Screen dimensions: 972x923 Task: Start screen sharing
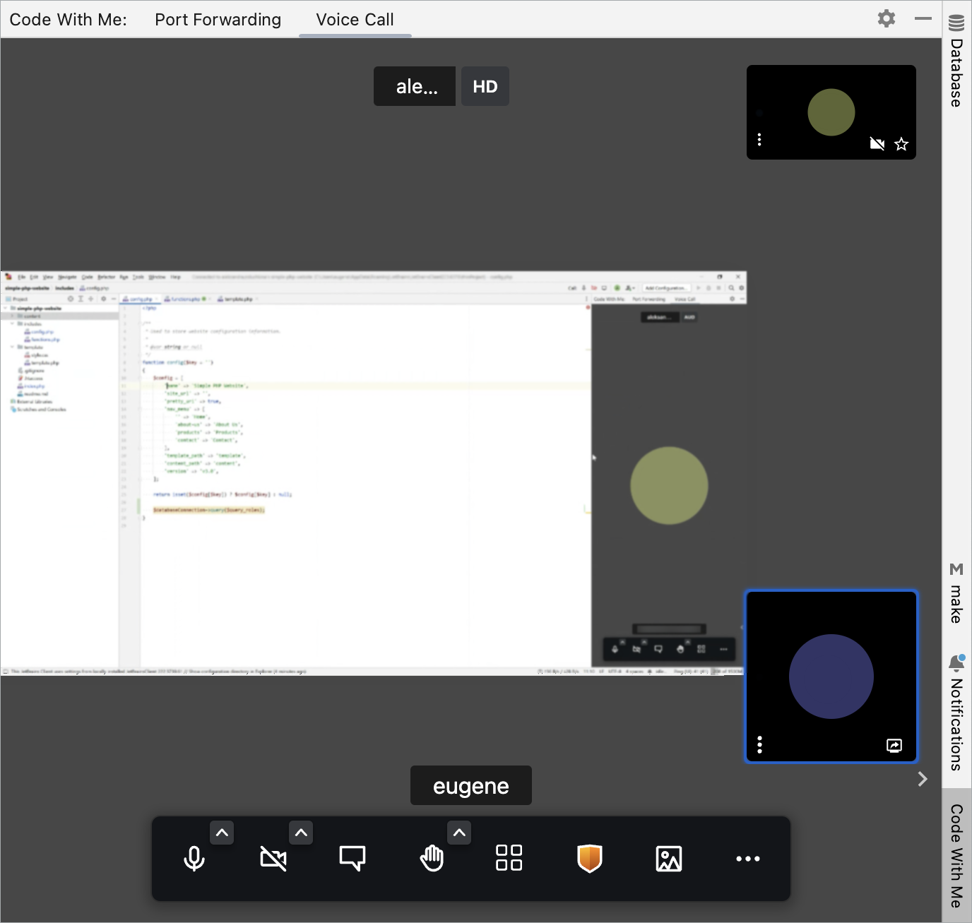point(668,858)
